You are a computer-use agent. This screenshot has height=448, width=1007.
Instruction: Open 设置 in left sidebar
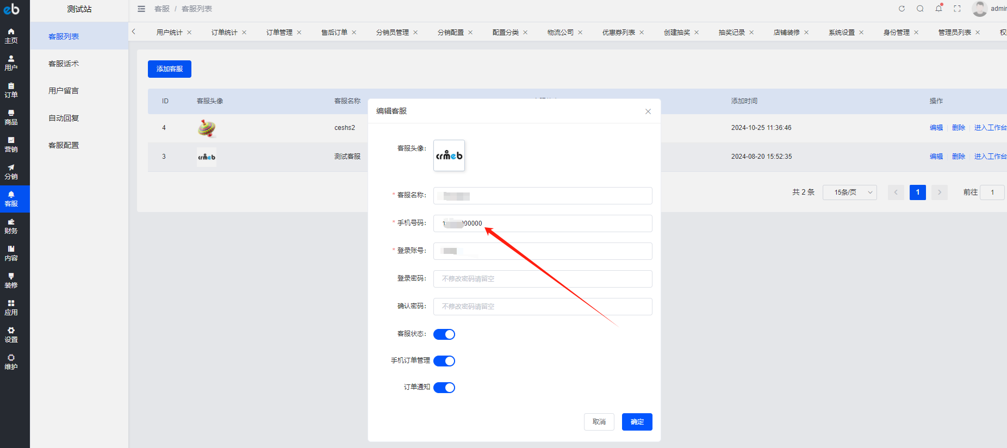(x=11, y=335)
